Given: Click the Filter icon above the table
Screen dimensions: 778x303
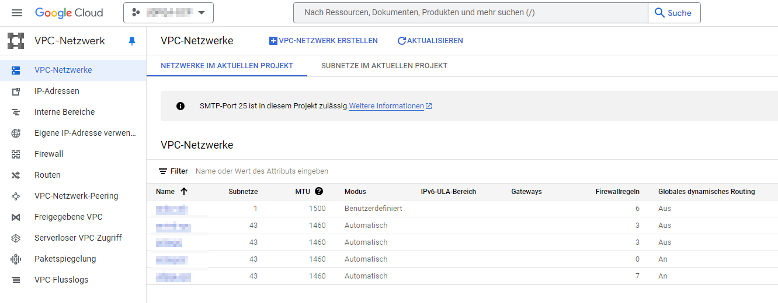Looking at the screenshot, I should (163, 171).
